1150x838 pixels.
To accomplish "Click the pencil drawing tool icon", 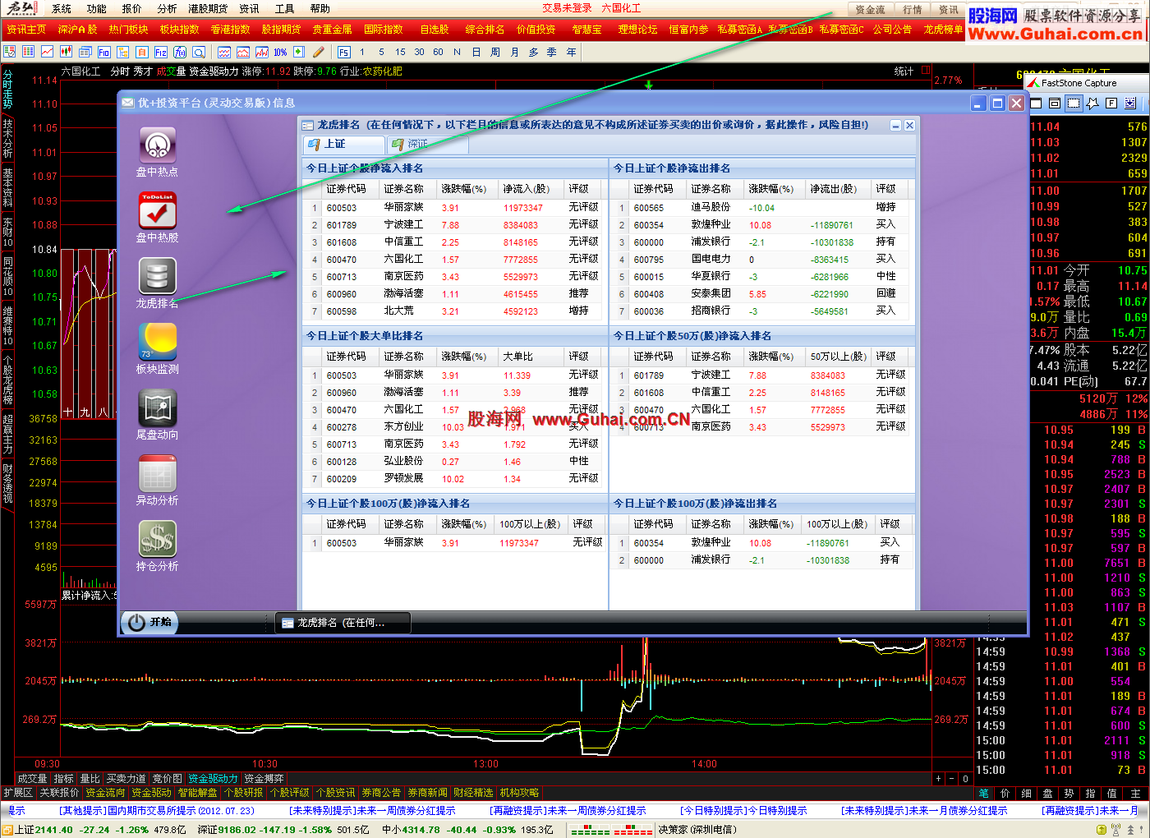I will tap(319, 52).
